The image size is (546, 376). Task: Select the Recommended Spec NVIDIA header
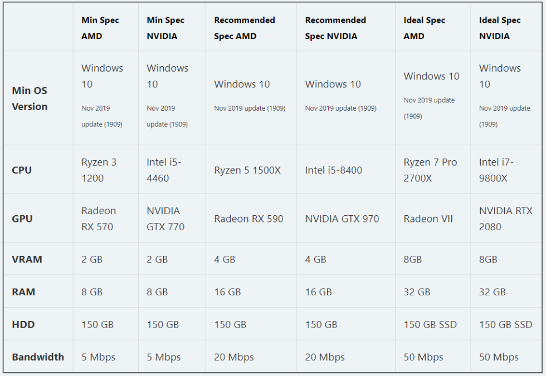pyautogui.click(x=335, y=28)
